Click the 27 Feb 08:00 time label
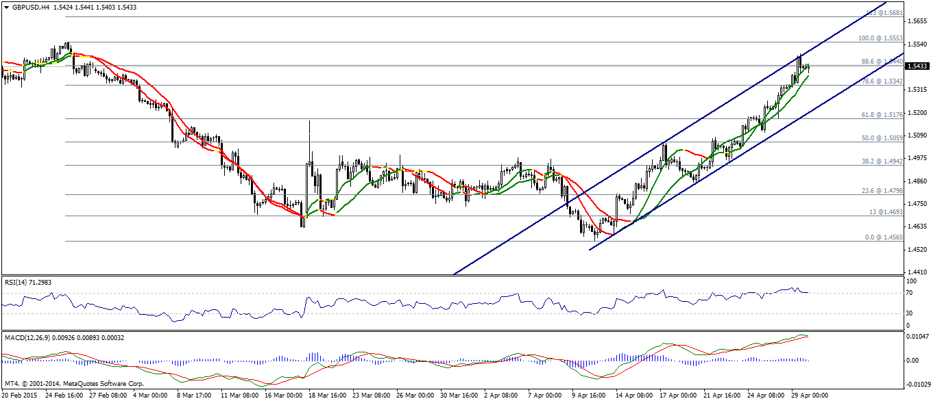 point(108,395)
